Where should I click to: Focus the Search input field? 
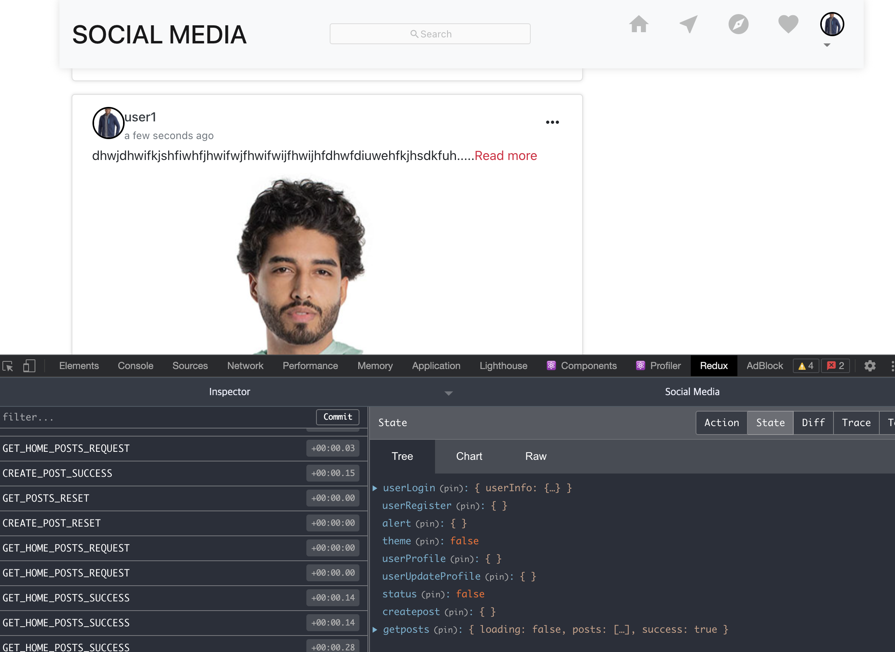(430, 34)
